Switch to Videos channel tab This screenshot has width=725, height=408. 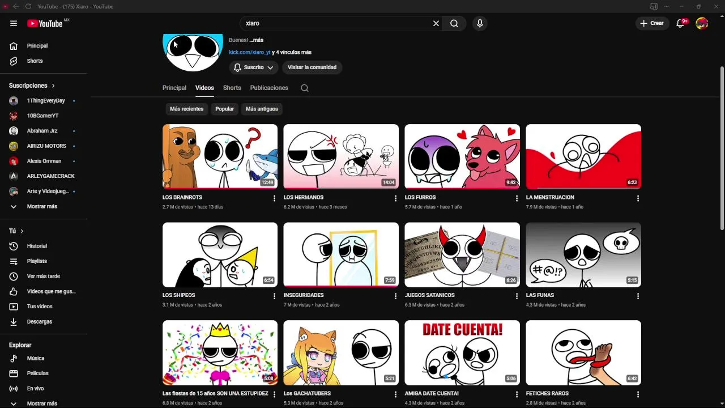[x=204, y=88]
